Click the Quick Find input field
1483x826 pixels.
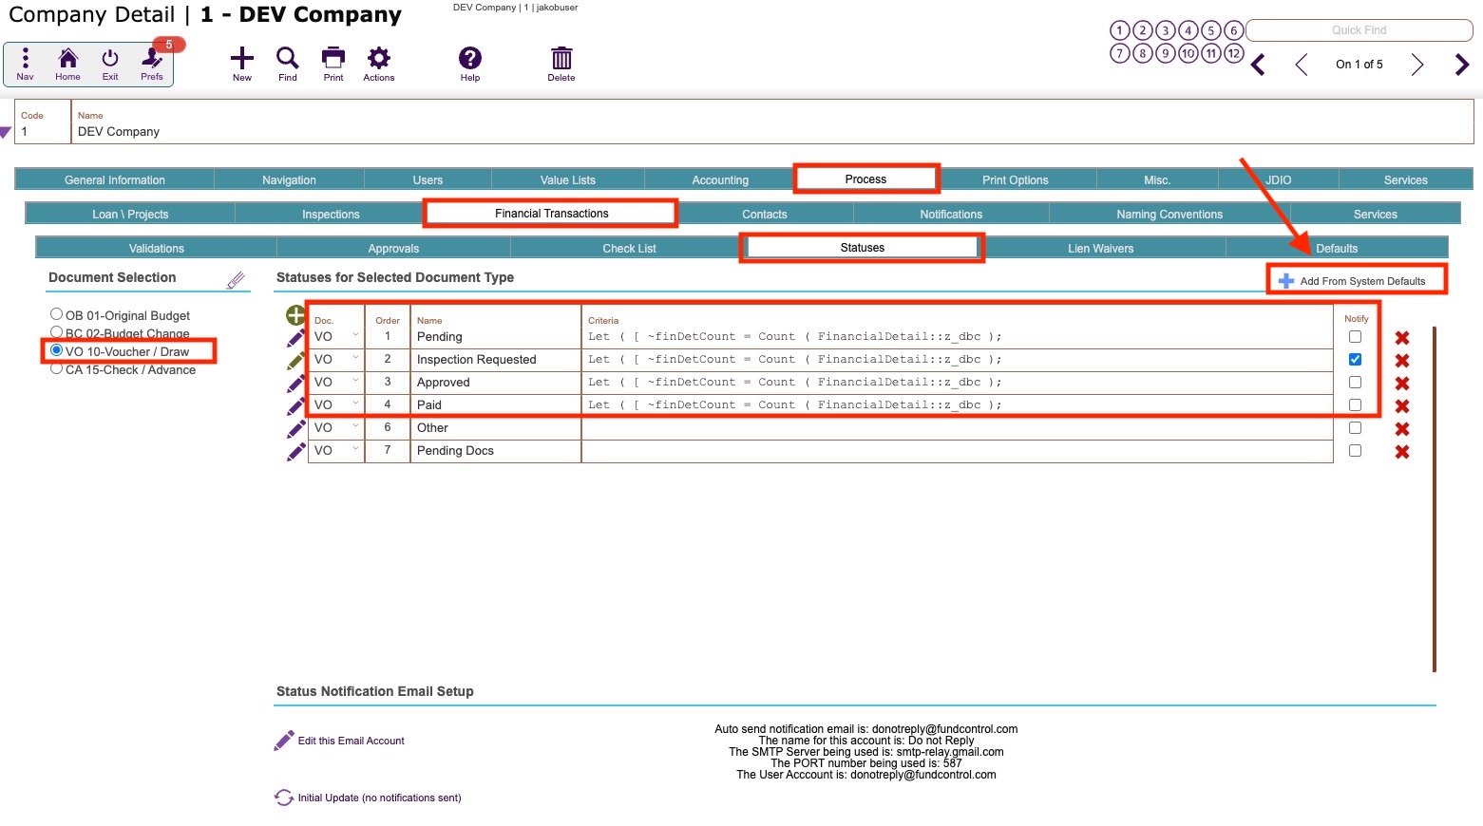point(1359,30)
